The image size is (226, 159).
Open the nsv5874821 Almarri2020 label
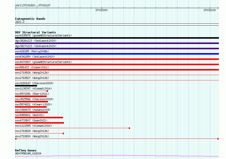pyautogui.click(x=34, y=104)
